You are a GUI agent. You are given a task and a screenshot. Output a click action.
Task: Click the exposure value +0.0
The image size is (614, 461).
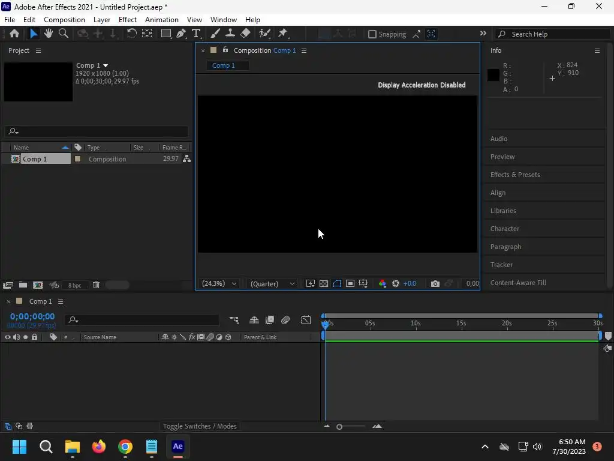pos(410,283)
